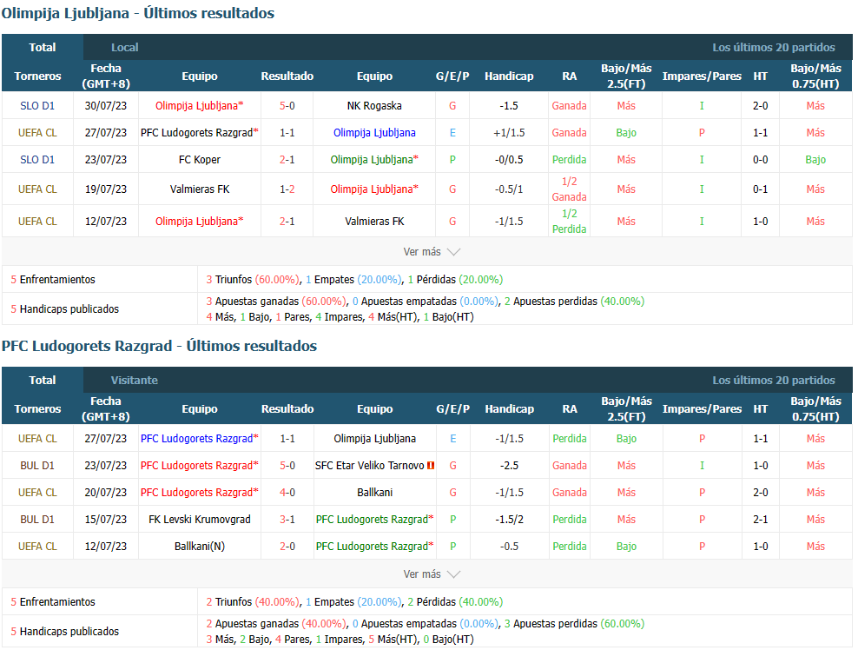This screenshot has height=650, width=858.
Task: Select Total tab in Ludogorets Razgrad table
Action: pyautogui.click(x=43, y=380)
